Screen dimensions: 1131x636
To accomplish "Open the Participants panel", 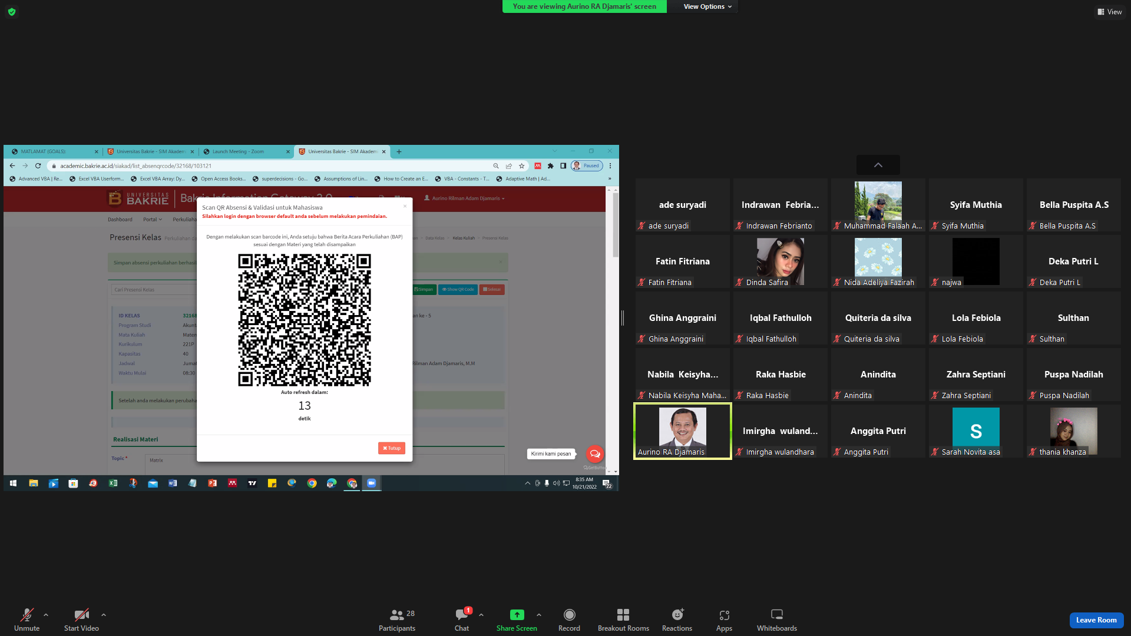I will [397, 620].
